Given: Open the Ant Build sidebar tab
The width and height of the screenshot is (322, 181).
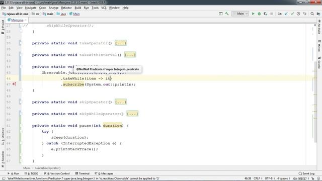Looking at the screenshot, I should [x=319, y=27].
